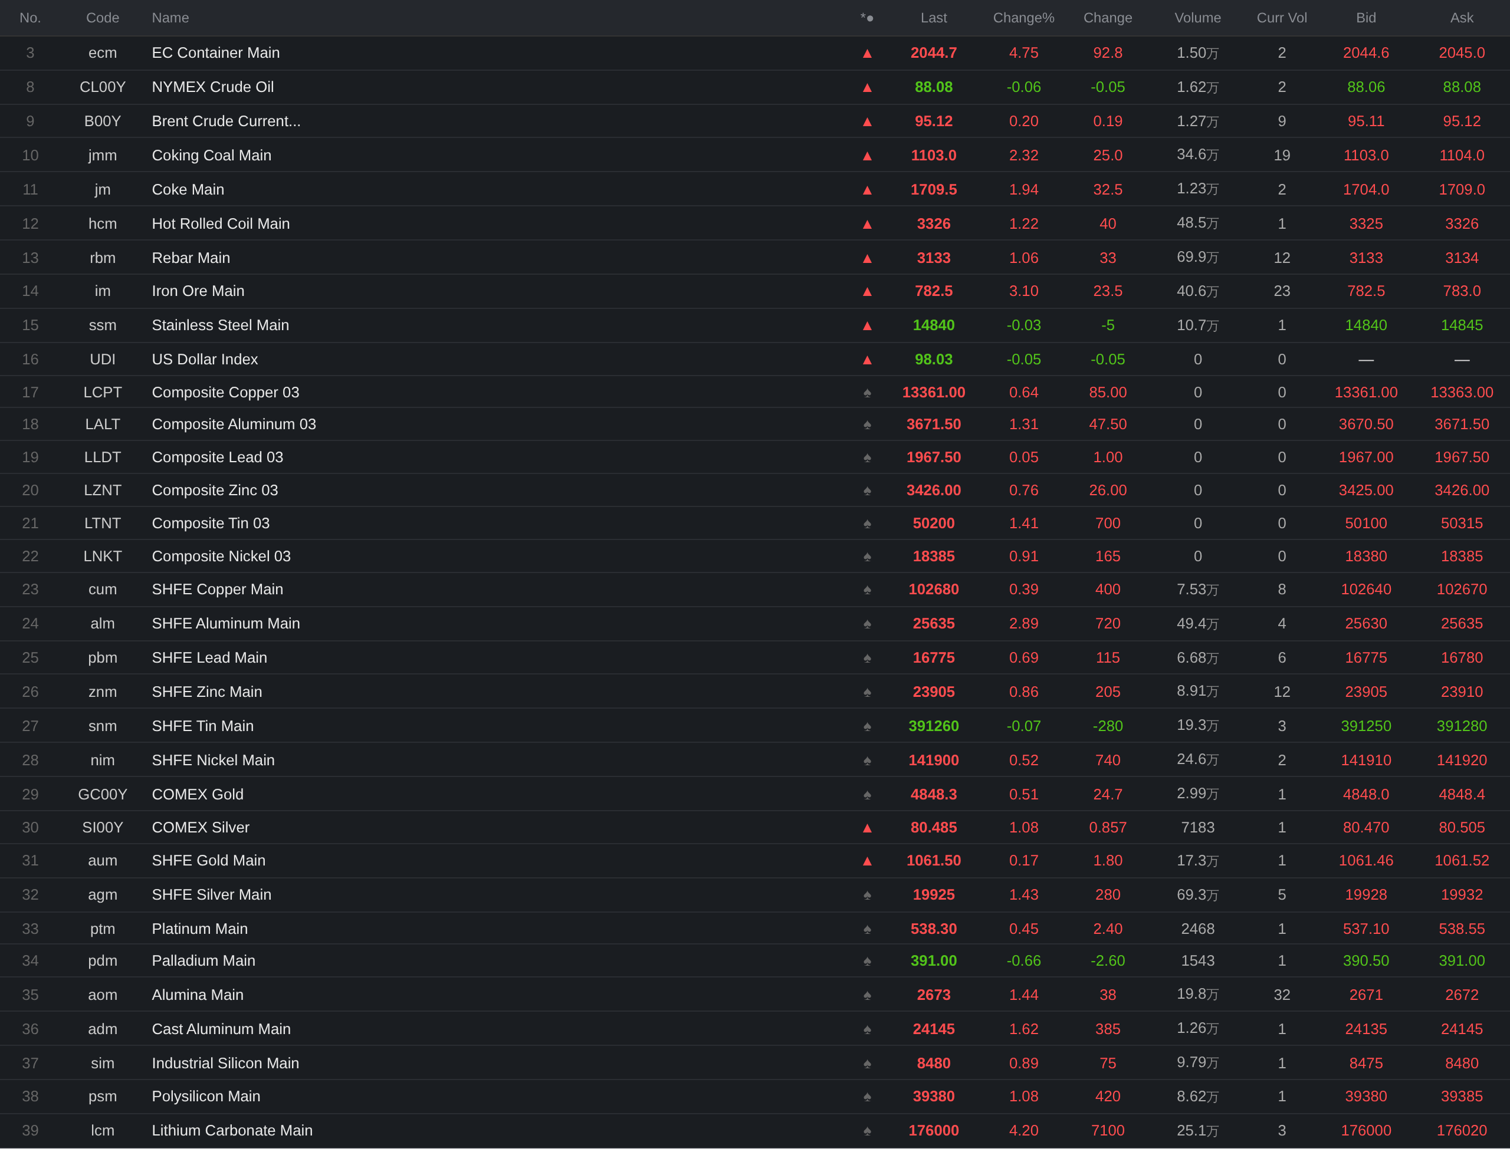Click the spade icon in SHFE Aluminum Main row

(x=867, y=624)
